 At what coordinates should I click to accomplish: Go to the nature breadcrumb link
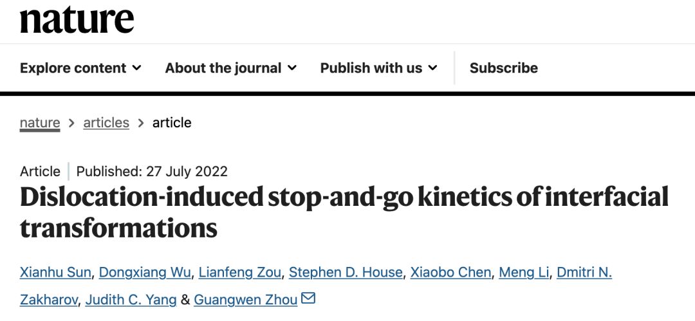coord(40,122)
